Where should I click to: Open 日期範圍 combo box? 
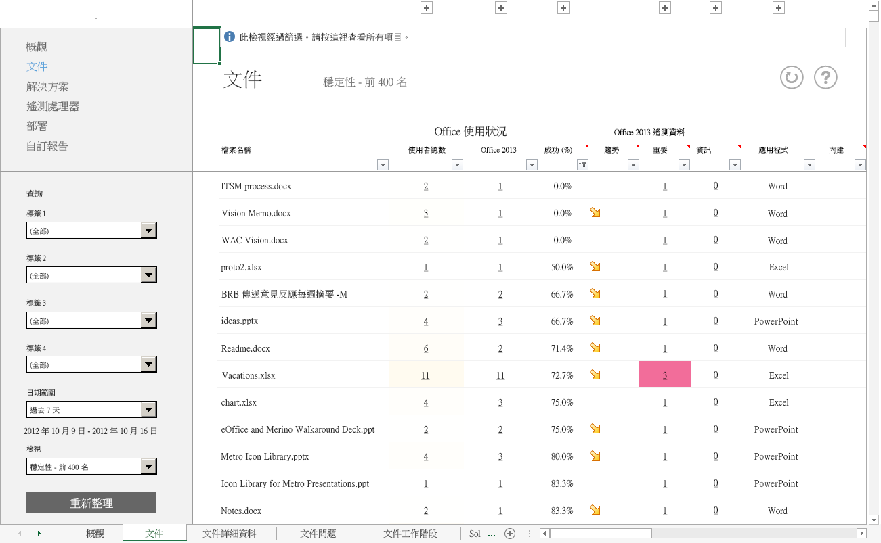pyautogui.click(x=91, y=410)
